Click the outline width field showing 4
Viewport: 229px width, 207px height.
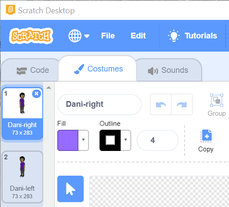click(x=158, y=140)
